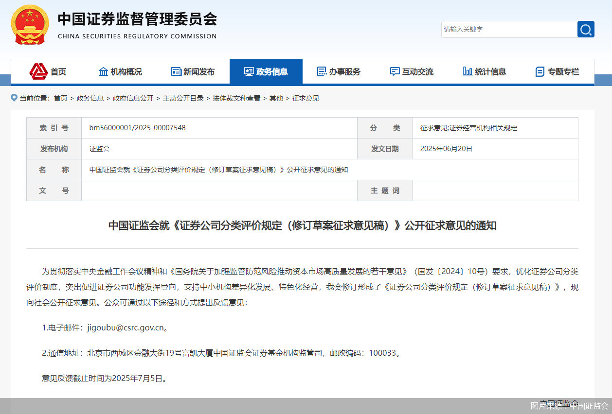Click the magnifier search button
This screenshot has height=414, width=612.
586,29
